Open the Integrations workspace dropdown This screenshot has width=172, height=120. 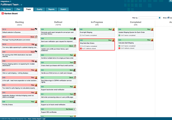[10, 1]
